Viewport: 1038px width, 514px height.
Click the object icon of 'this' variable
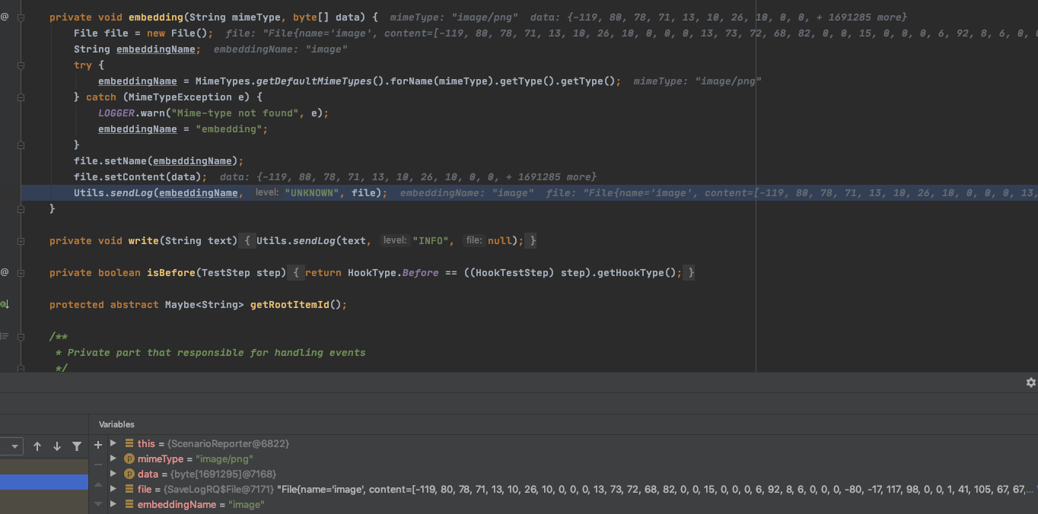129,443
